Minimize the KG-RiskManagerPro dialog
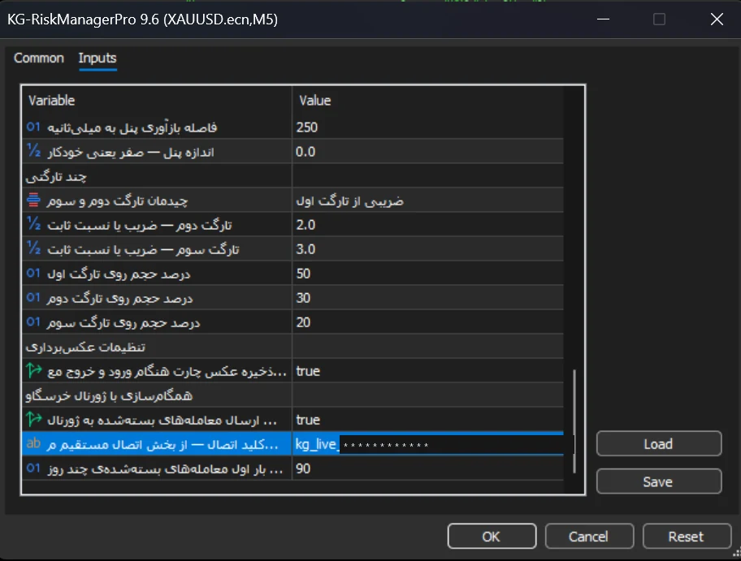The height and width of the screenshot is (561, 741). 603,19
